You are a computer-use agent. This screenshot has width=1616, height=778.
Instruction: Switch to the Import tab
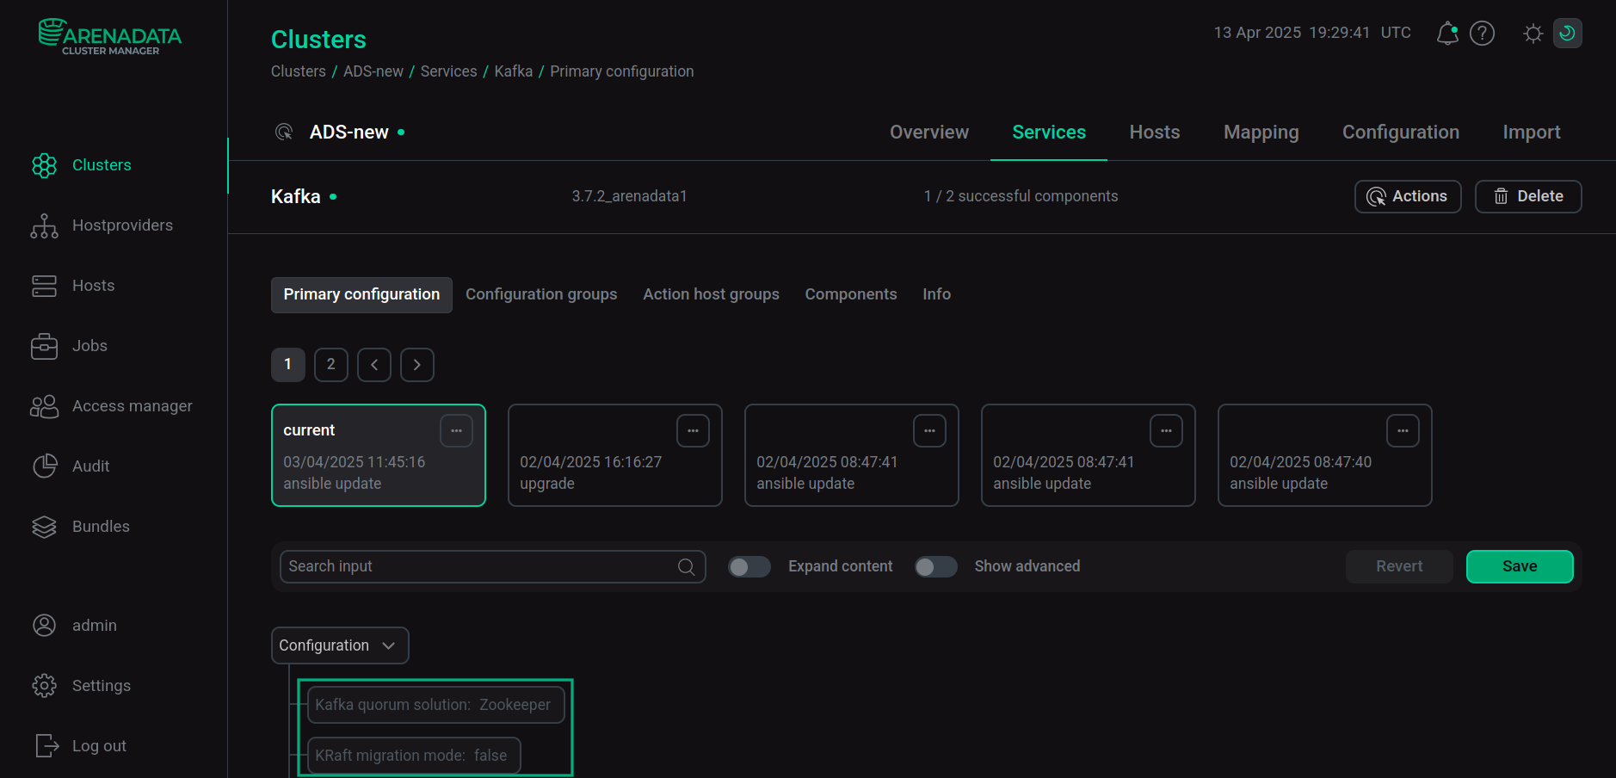1532,133
